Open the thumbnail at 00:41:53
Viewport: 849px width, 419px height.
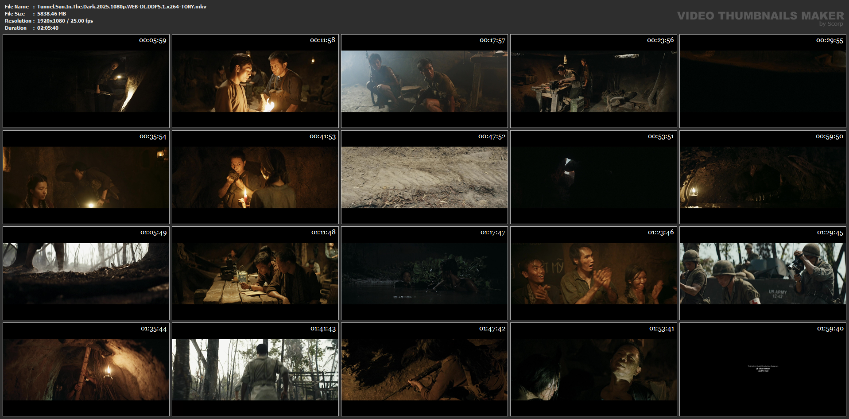click(255, 177)
